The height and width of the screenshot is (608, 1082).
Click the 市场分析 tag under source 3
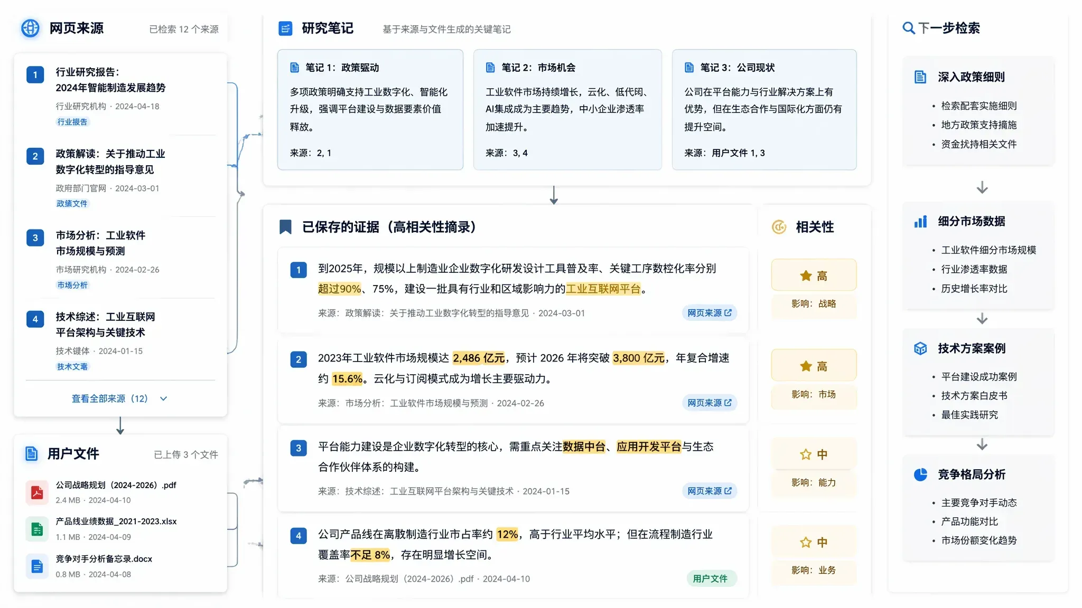pos(72,285)
